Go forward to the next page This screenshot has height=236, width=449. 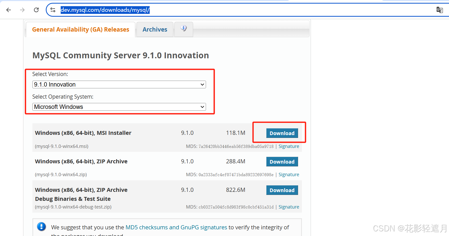pyautogui.click(x=22, y=10)
